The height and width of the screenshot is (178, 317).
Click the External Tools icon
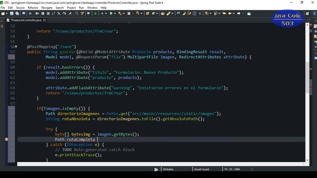pos(138,13)
